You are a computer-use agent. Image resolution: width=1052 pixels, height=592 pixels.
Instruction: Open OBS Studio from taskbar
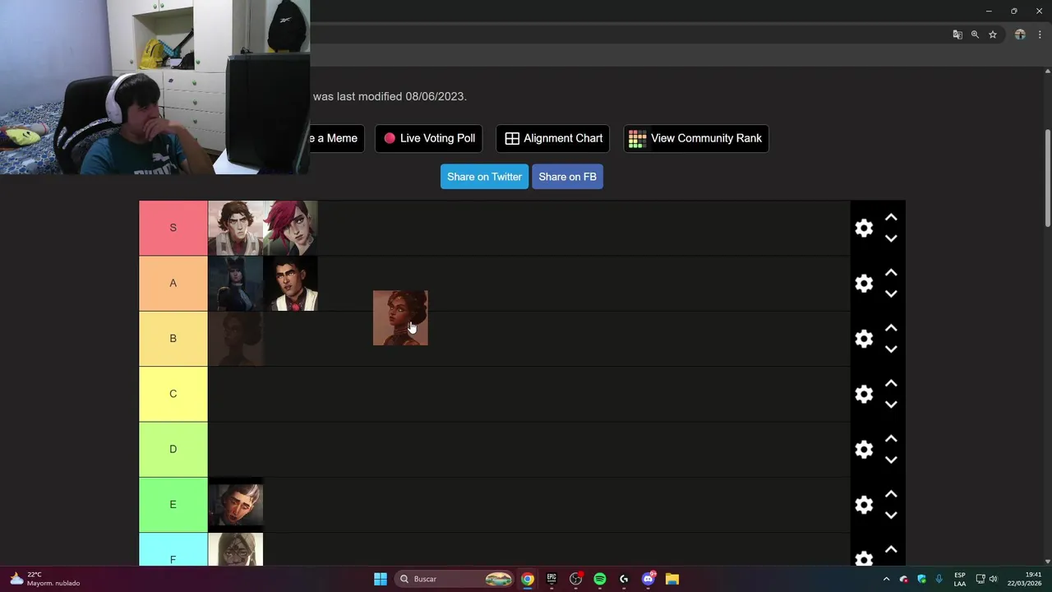click(x=576, y=579)
